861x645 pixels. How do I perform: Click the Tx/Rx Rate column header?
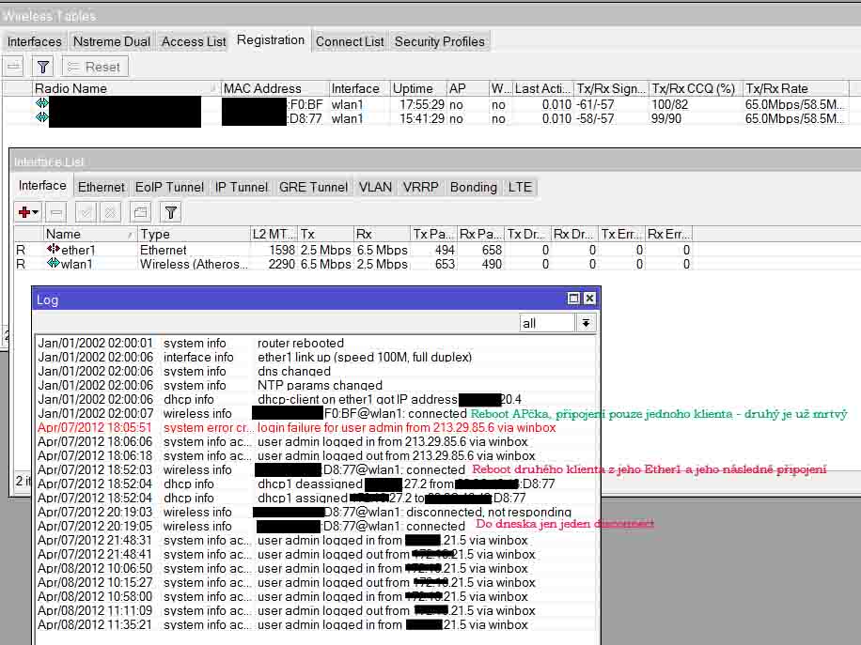tap(795, 88)
